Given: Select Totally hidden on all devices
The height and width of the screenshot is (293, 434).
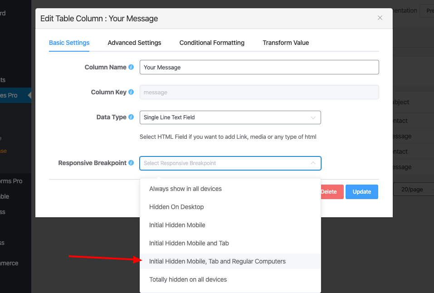Looking at the screenshot, I should (188, 279).
